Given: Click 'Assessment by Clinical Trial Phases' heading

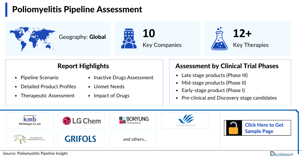Looking at the screenshot, I should click(227, 66).
